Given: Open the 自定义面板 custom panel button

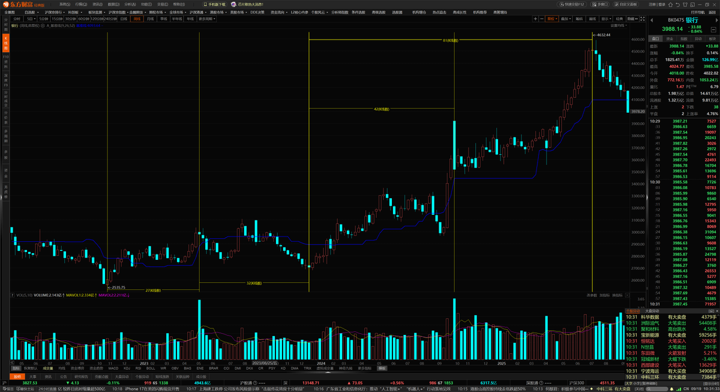Looking at the screenshot, I should pos(626,4).
